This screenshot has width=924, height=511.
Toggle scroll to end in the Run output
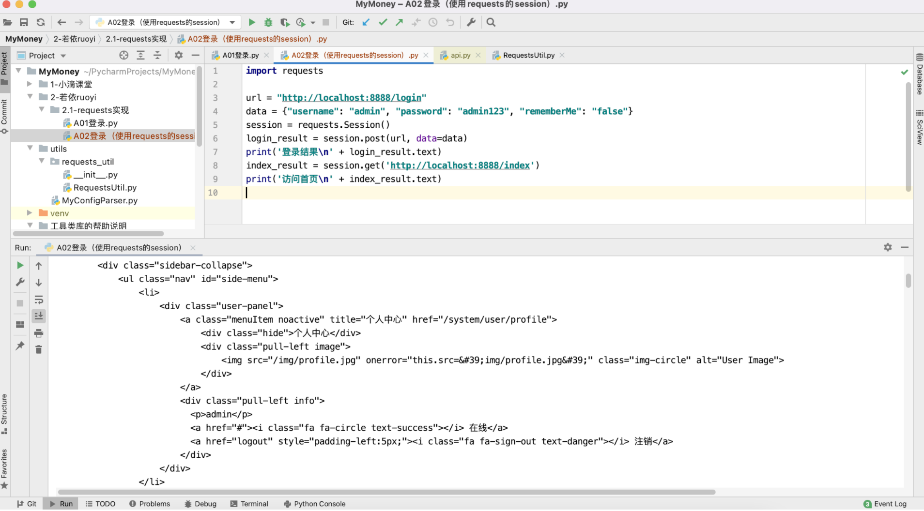pos(39,316)
